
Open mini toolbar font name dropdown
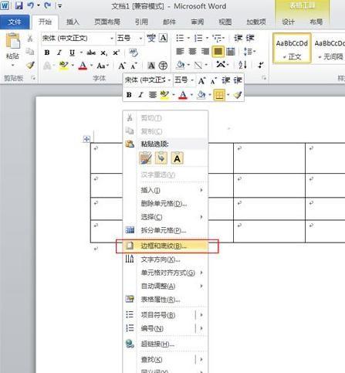click(x=169, y=80)
